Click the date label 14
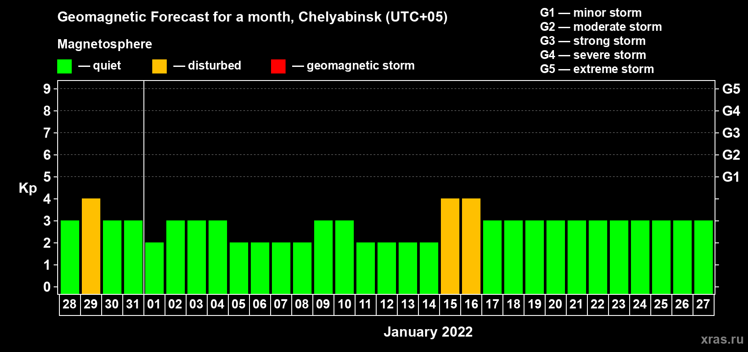Screen dimensions: 748x352 (x=429, y=304)
